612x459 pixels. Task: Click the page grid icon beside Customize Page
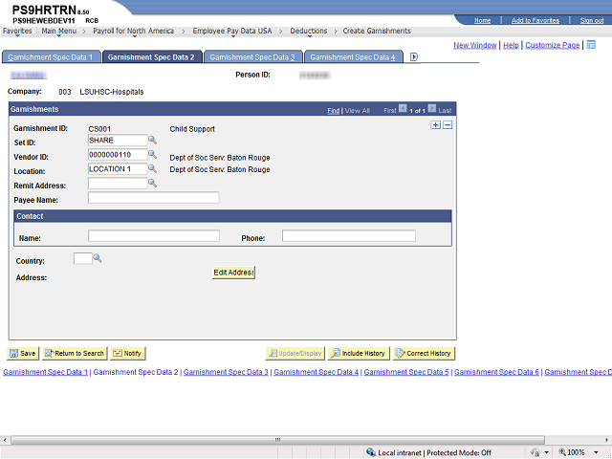point(591,45)
